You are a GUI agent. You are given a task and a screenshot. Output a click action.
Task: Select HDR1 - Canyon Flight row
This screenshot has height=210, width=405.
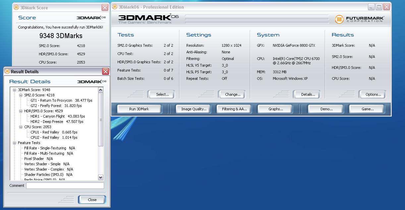58,116
